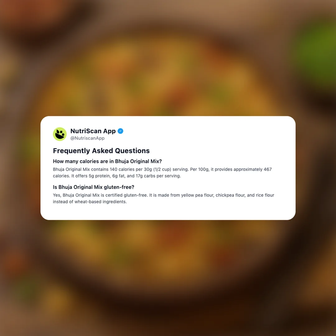Image resolution: width=336 pixels, height=336 pixels.
Task: Click the '17g carbs per serving' text
Action: 158,176
